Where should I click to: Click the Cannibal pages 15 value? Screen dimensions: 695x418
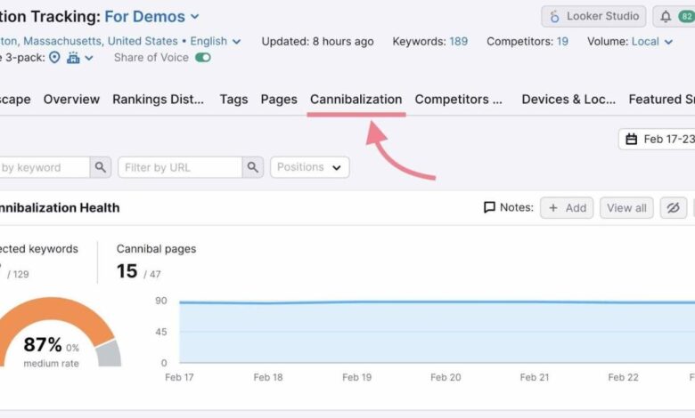point(127,271)
